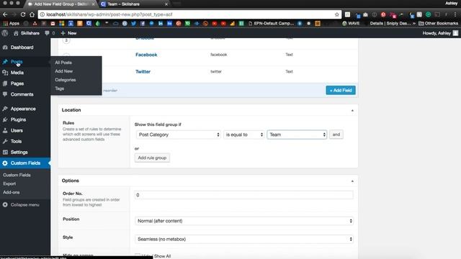This screenshot has width=461, height=259.
Task: Select Add New from Posts flyout
Action: [x=64, y=71]
